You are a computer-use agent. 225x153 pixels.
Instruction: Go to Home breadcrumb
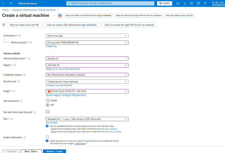(5, 10)
